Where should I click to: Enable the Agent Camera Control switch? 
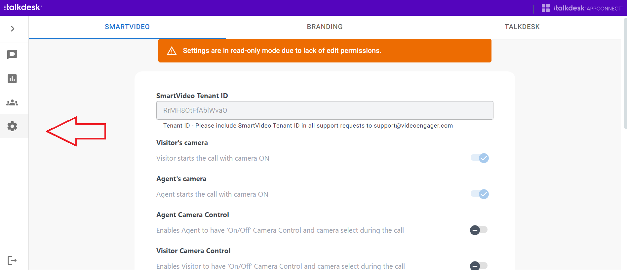click(x=479, y=230)
